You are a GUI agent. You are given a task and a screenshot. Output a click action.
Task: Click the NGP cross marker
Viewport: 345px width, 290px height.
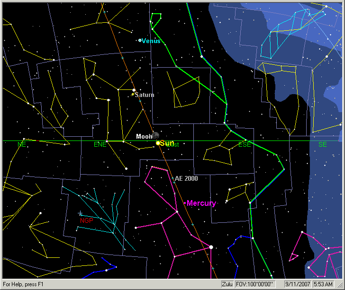80,213
